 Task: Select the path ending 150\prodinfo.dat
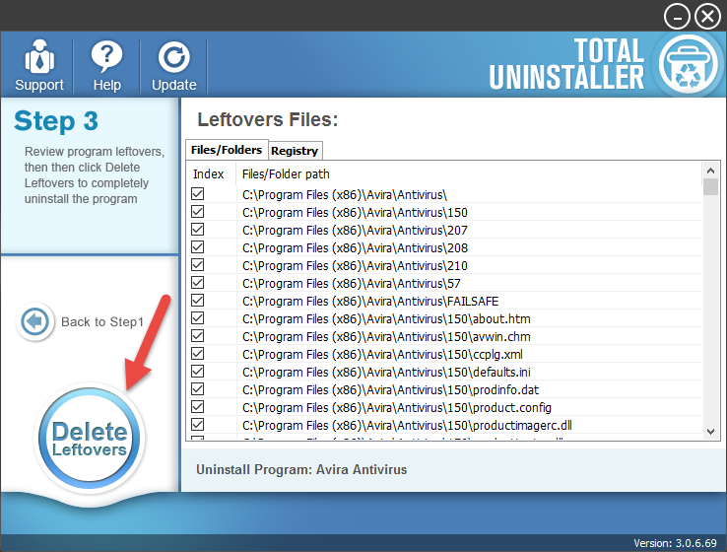point(390,390)
